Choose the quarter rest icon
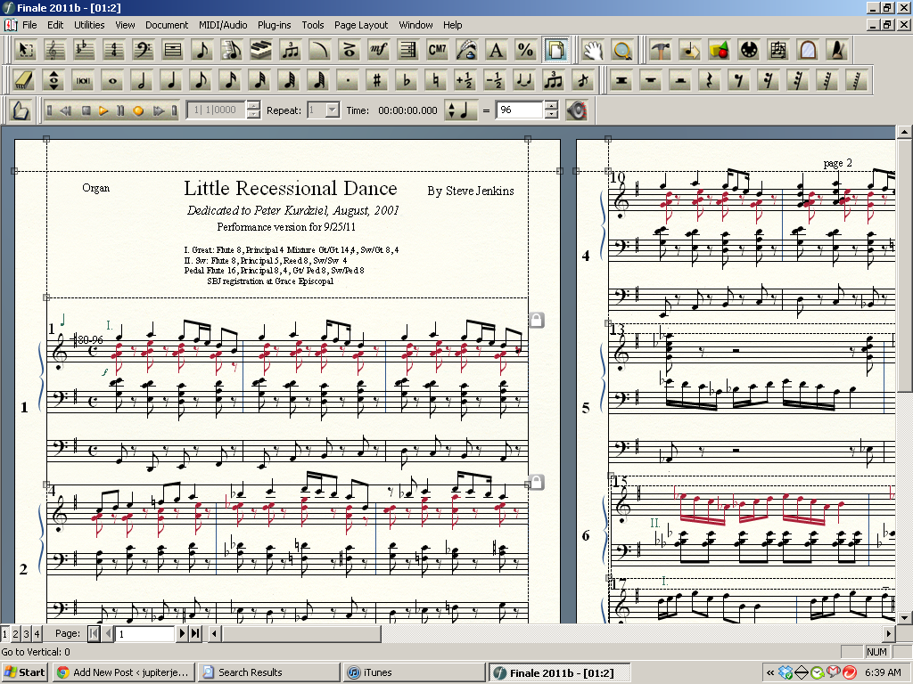The height and width of the screenshot is (684, 913). [x=709, y=81]
